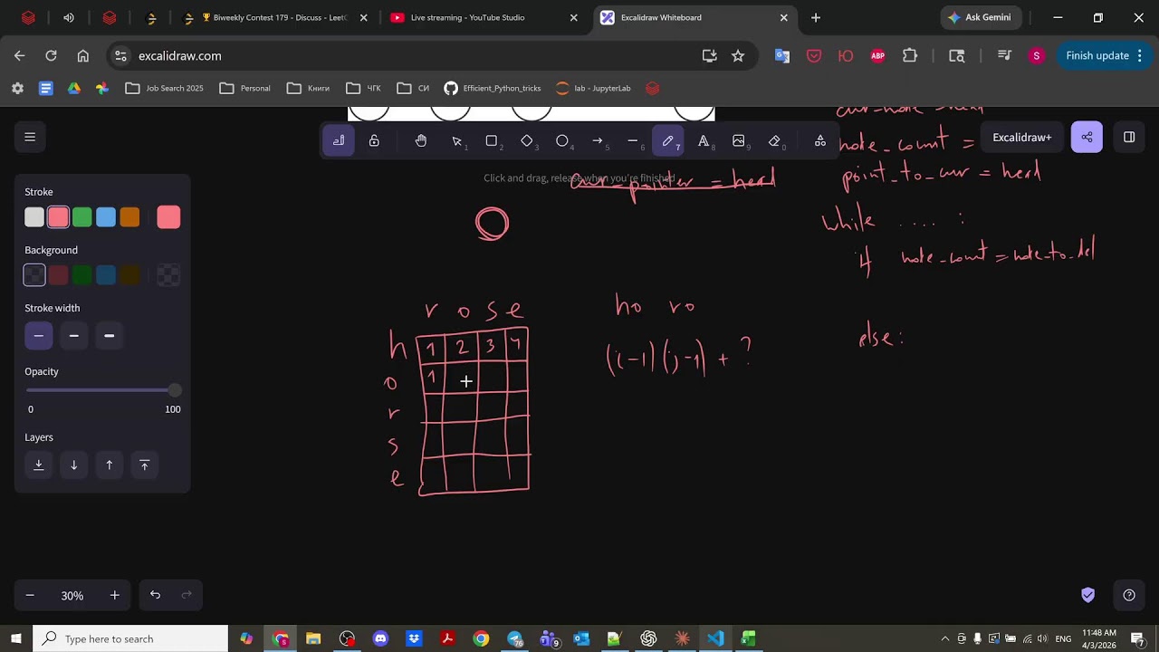Undo the last action

tap(155, 595)
